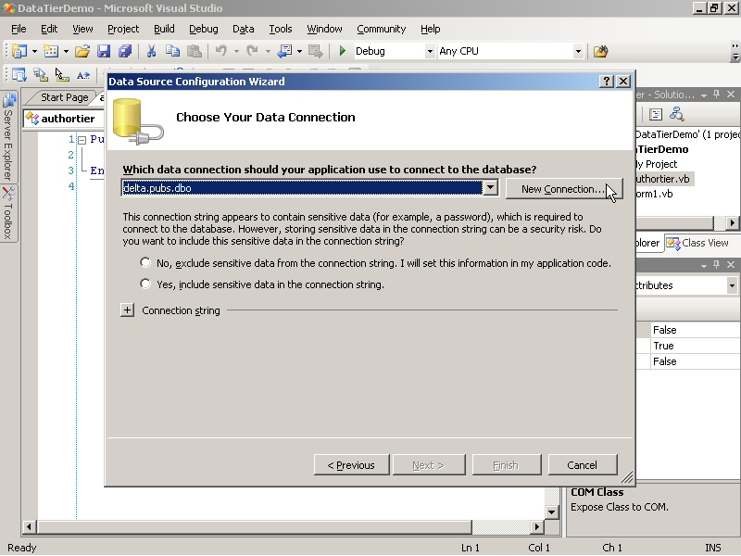Select 'No, exclude sensitive data' radio button
This screenshot has height=556, width=741.
pos(145,262)
